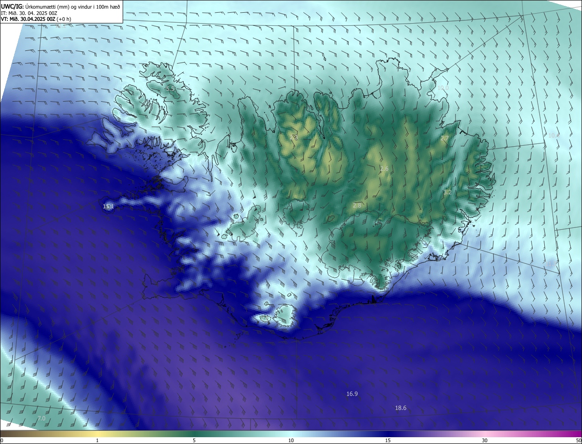Click the title text "UWC/IG: Úrkomumætti (mm) og vindur í 100m hæð"
Screen dimensions: 582x444
60,6
